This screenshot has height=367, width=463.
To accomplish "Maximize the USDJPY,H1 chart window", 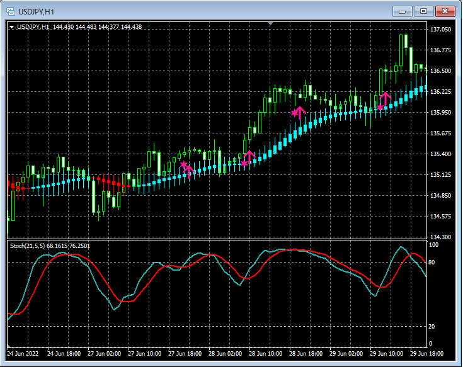I will (x=424, y=11).
